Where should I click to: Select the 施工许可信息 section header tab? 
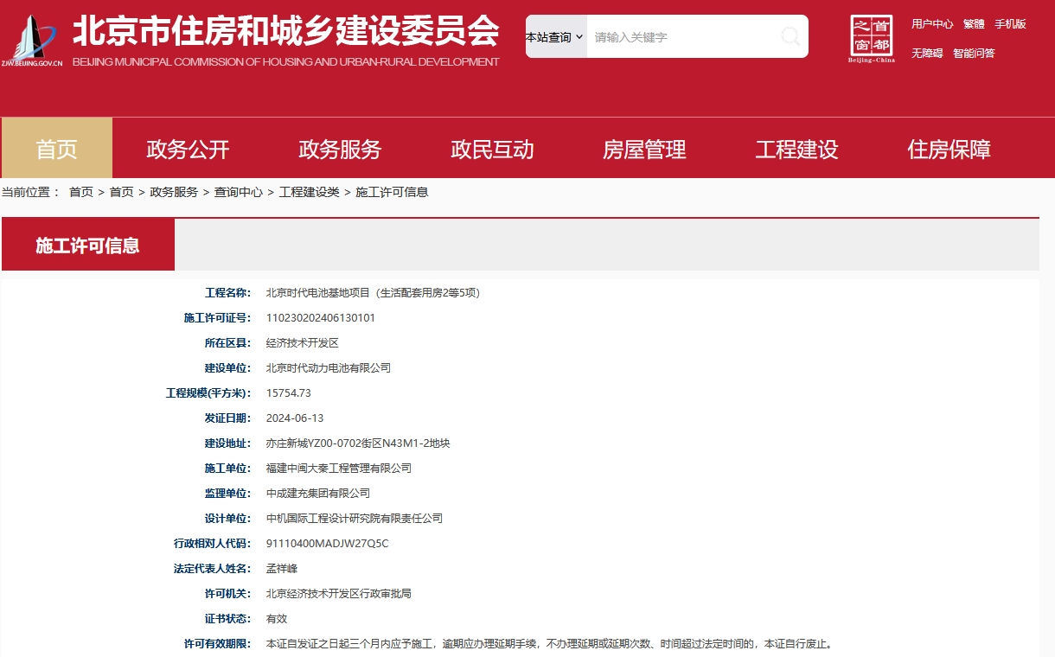pos(87,246)
